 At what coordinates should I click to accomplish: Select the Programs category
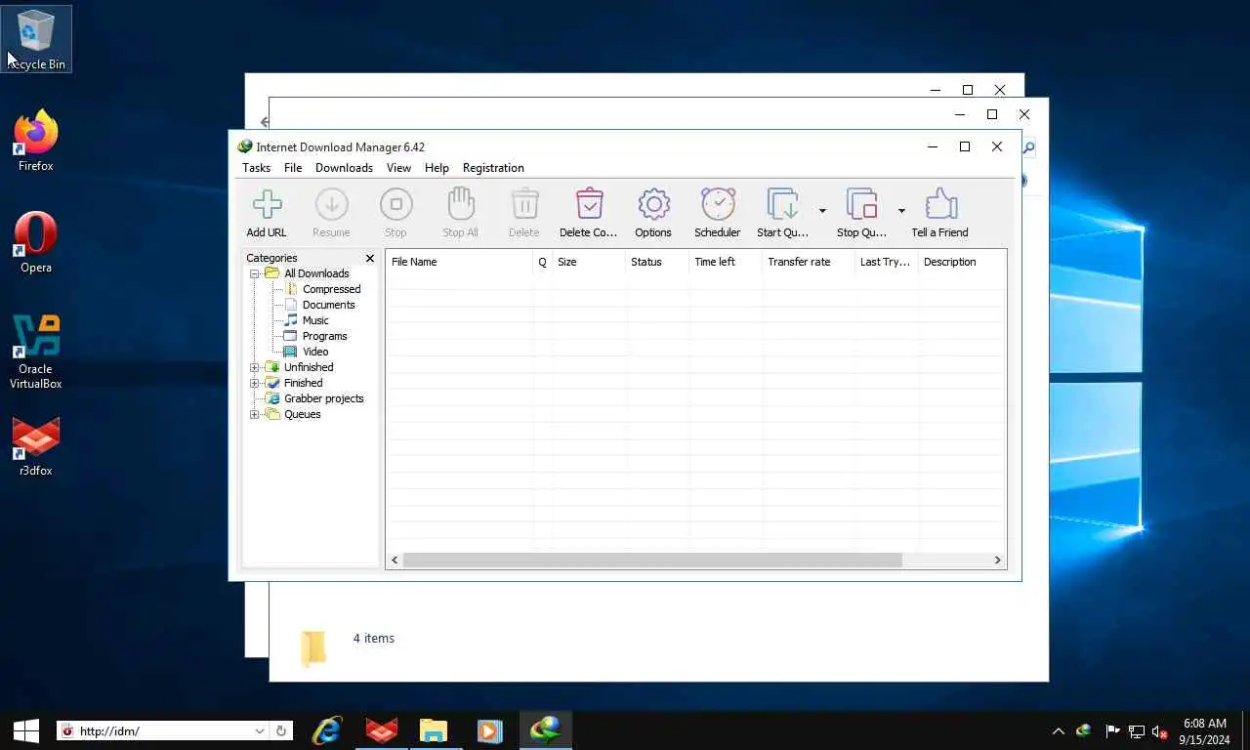pos(324,336)
